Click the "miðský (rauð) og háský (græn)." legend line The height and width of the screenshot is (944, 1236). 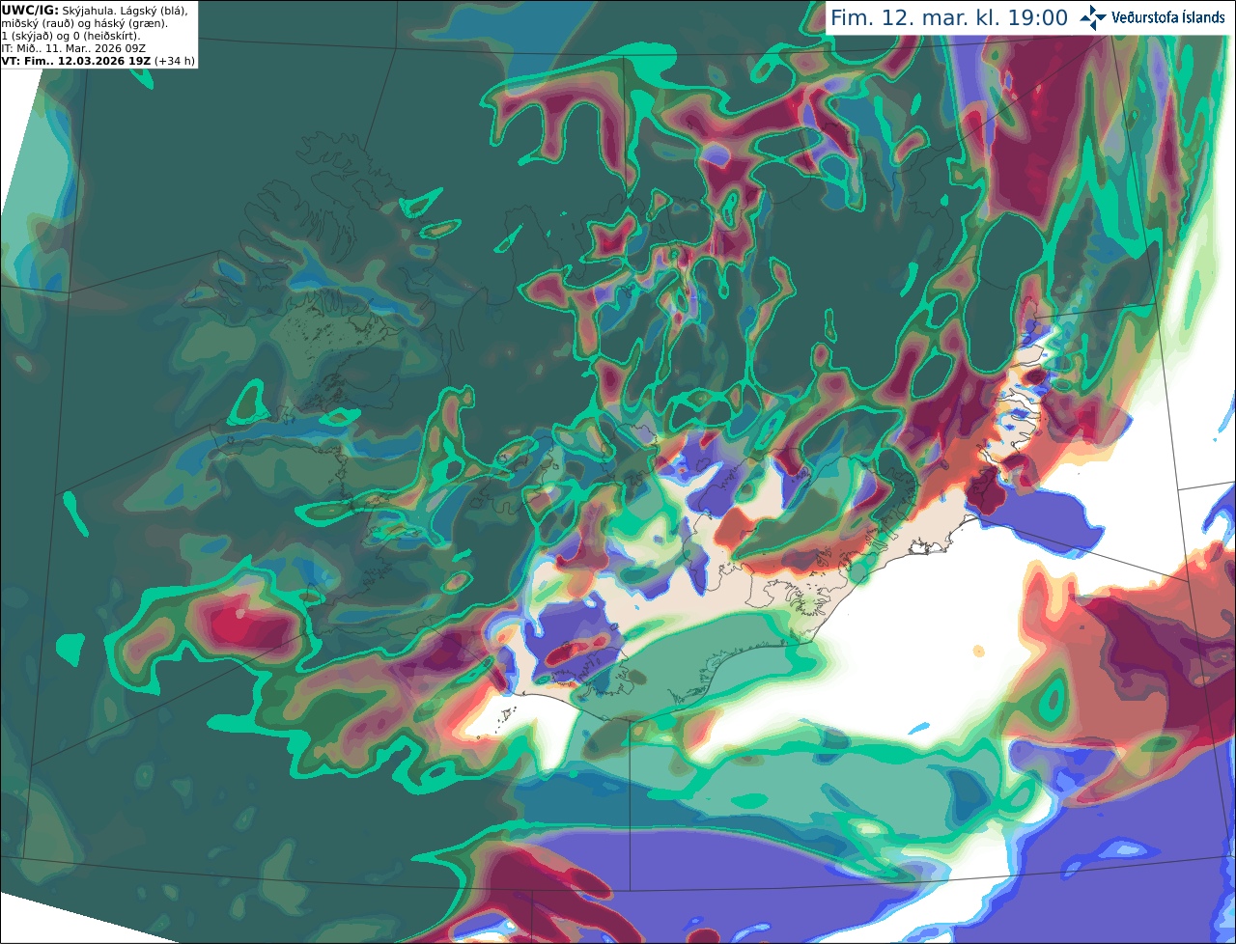coord(84,23)
